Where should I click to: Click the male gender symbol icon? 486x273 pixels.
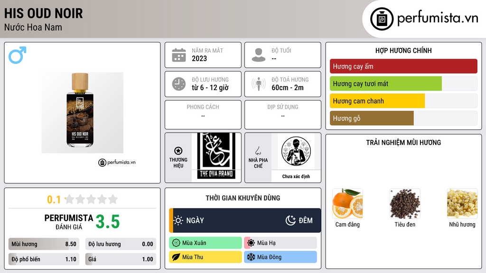click(x=18, y=55)
